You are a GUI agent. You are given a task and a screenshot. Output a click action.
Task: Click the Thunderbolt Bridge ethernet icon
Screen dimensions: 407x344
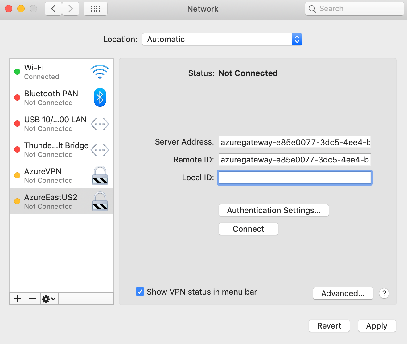tap(100, 150)
